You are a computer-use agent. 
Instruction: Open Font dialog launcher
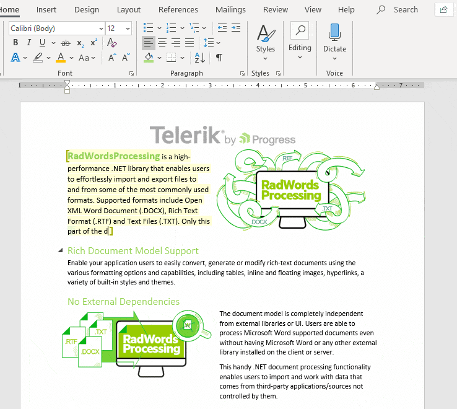pos(131,74)
